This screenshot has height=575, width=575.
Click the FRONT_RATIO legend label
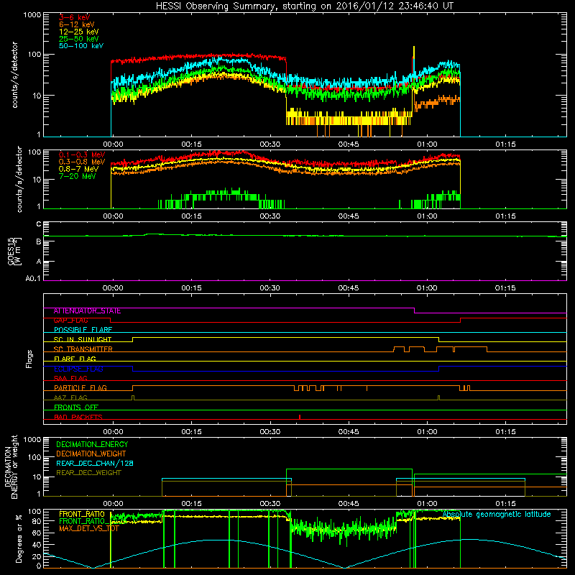coord(82,514)
